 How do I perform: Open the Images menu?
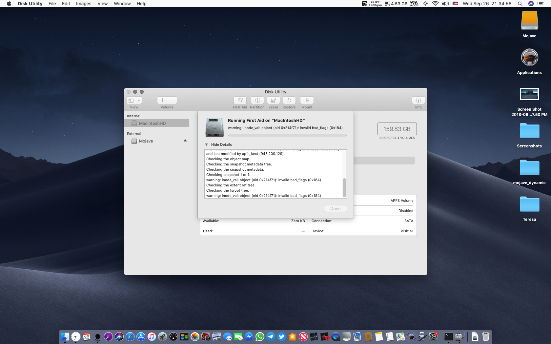coord(84,4)
